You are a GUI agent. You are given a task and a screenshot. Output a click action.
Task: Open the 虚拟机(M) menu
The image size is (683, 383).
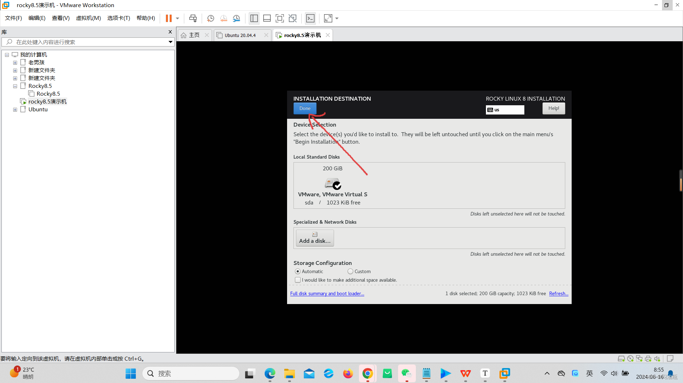point(89,18)
